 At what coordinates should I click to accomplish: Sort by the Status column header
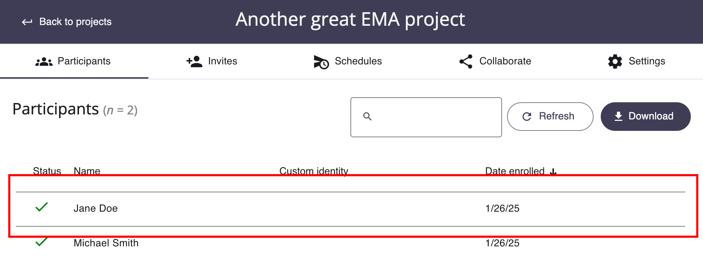point(47,171)
